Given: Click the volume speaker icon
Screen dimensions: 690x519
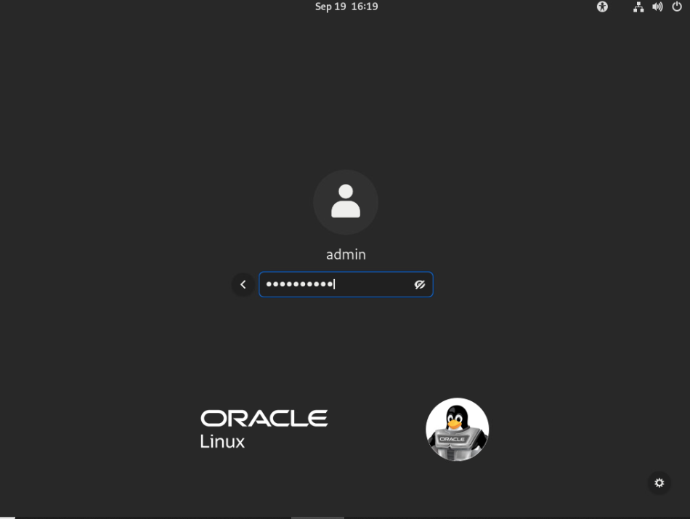Looking at the screenshot, I should [x=657, y=7].
